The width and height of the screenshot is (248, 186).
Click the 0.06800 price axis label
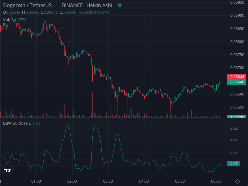click(x=237, y=42)
